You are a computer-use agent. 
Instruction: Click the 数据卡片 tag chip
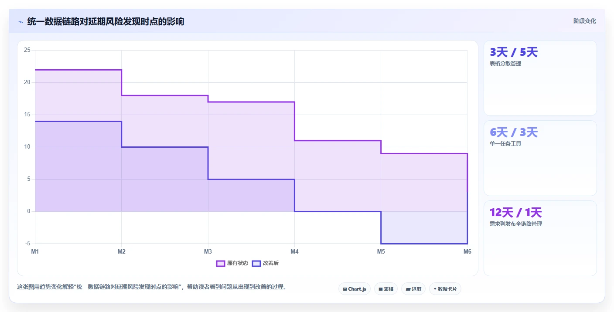[445, 289]
